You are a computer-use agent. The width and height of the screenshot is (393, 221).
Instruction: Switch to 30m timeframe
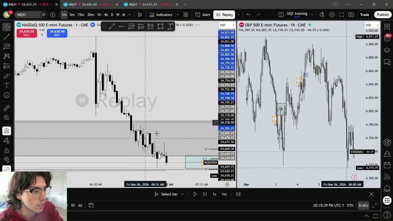(x=91, y=15)
